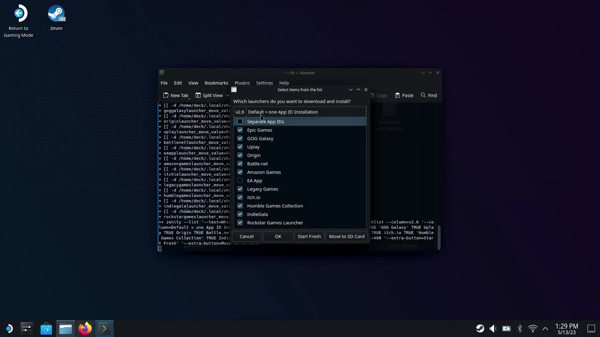
Task: Expand hidden system tray icons arrow
Action: click(545, 329)
